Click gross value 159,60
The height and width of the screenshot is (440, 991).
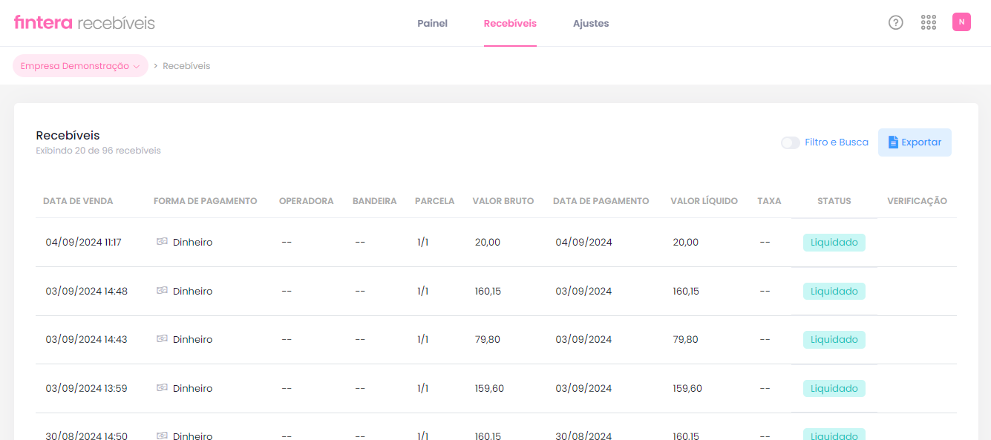pos(489,389)
